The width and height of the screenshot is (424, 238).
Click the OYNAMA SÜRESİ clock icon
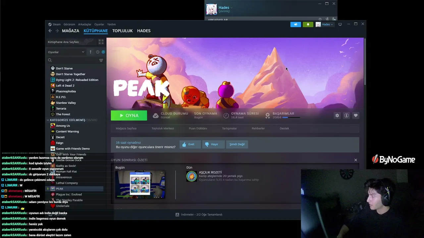pos(226,115)
